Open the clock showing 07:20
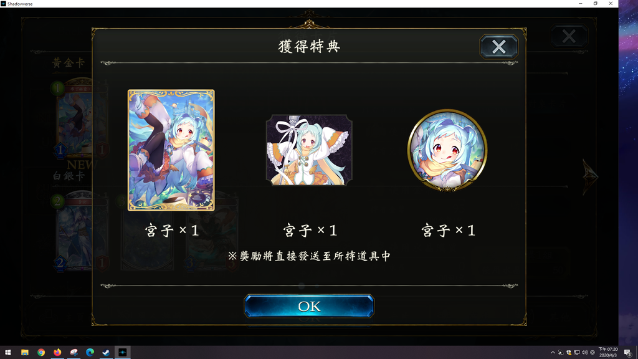638x359 pixels. [608, 353]
